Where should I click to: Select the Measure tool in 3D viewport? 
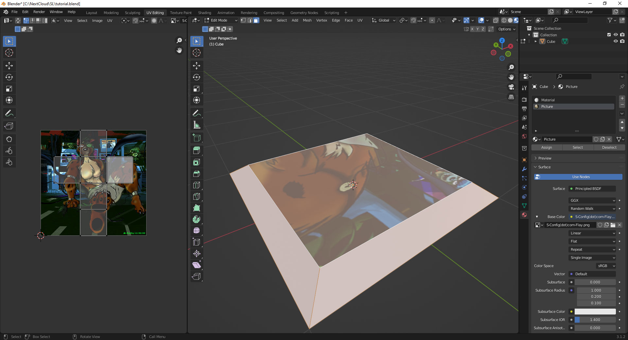click(197, 125)
